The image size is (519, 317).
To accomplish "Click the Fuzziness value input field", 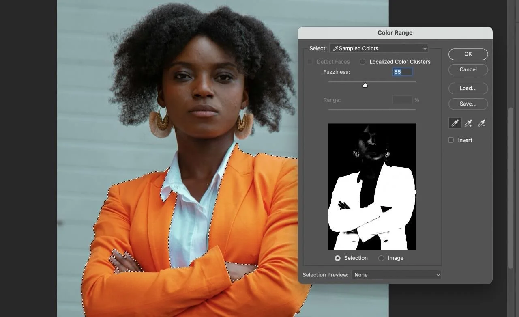I will (x=402, y=71).
